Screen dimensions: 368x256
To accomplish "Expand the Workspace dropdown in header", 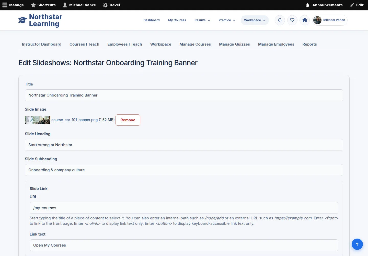I will point(255,20).
